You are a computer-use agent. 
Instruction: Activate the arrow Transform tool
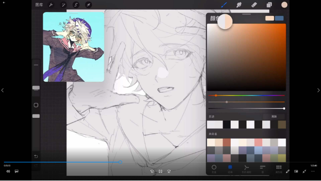pos(88,5)
